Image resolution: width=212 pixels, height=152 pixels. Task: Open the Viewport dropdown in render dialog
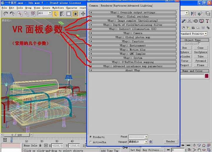point(138,142)
